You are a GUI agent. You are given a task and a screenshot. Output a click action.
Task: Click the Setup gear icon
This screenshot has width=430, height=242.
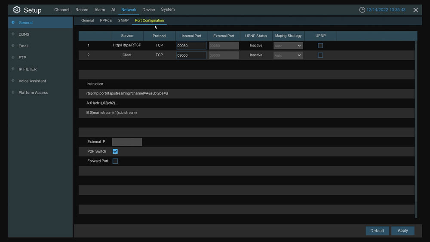tap(17, 10)
